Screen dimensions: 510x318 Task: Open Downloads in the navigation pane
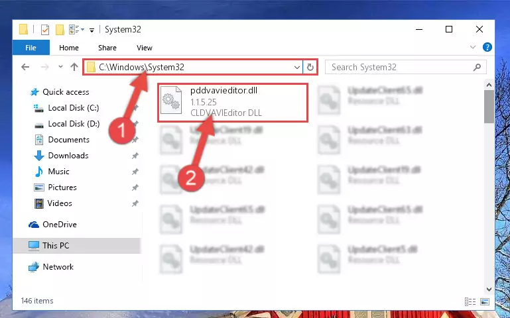point(68,156)
